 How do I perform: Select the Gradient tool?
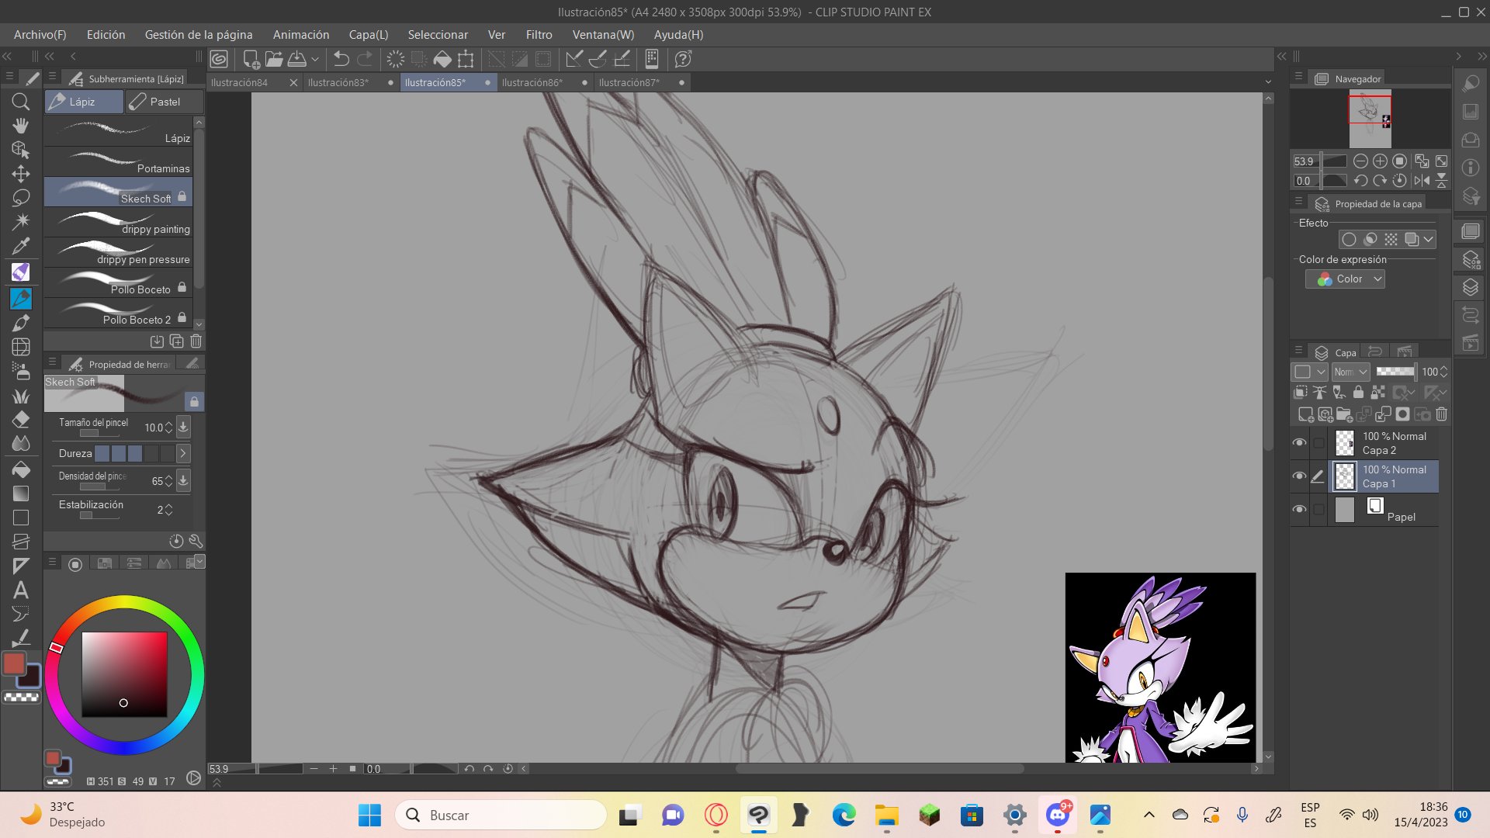tap(21, 493)
